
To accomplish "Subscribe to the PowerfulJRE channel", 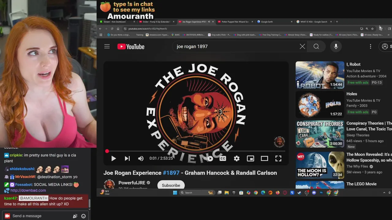I will [x=171, y=185].
